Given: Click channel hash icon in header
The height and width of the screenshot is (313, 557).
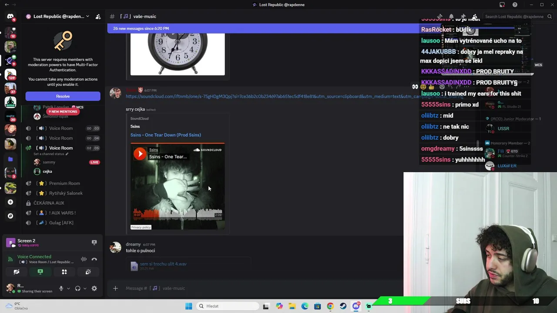Looking at the screenshot, I should tap(112, 17).
